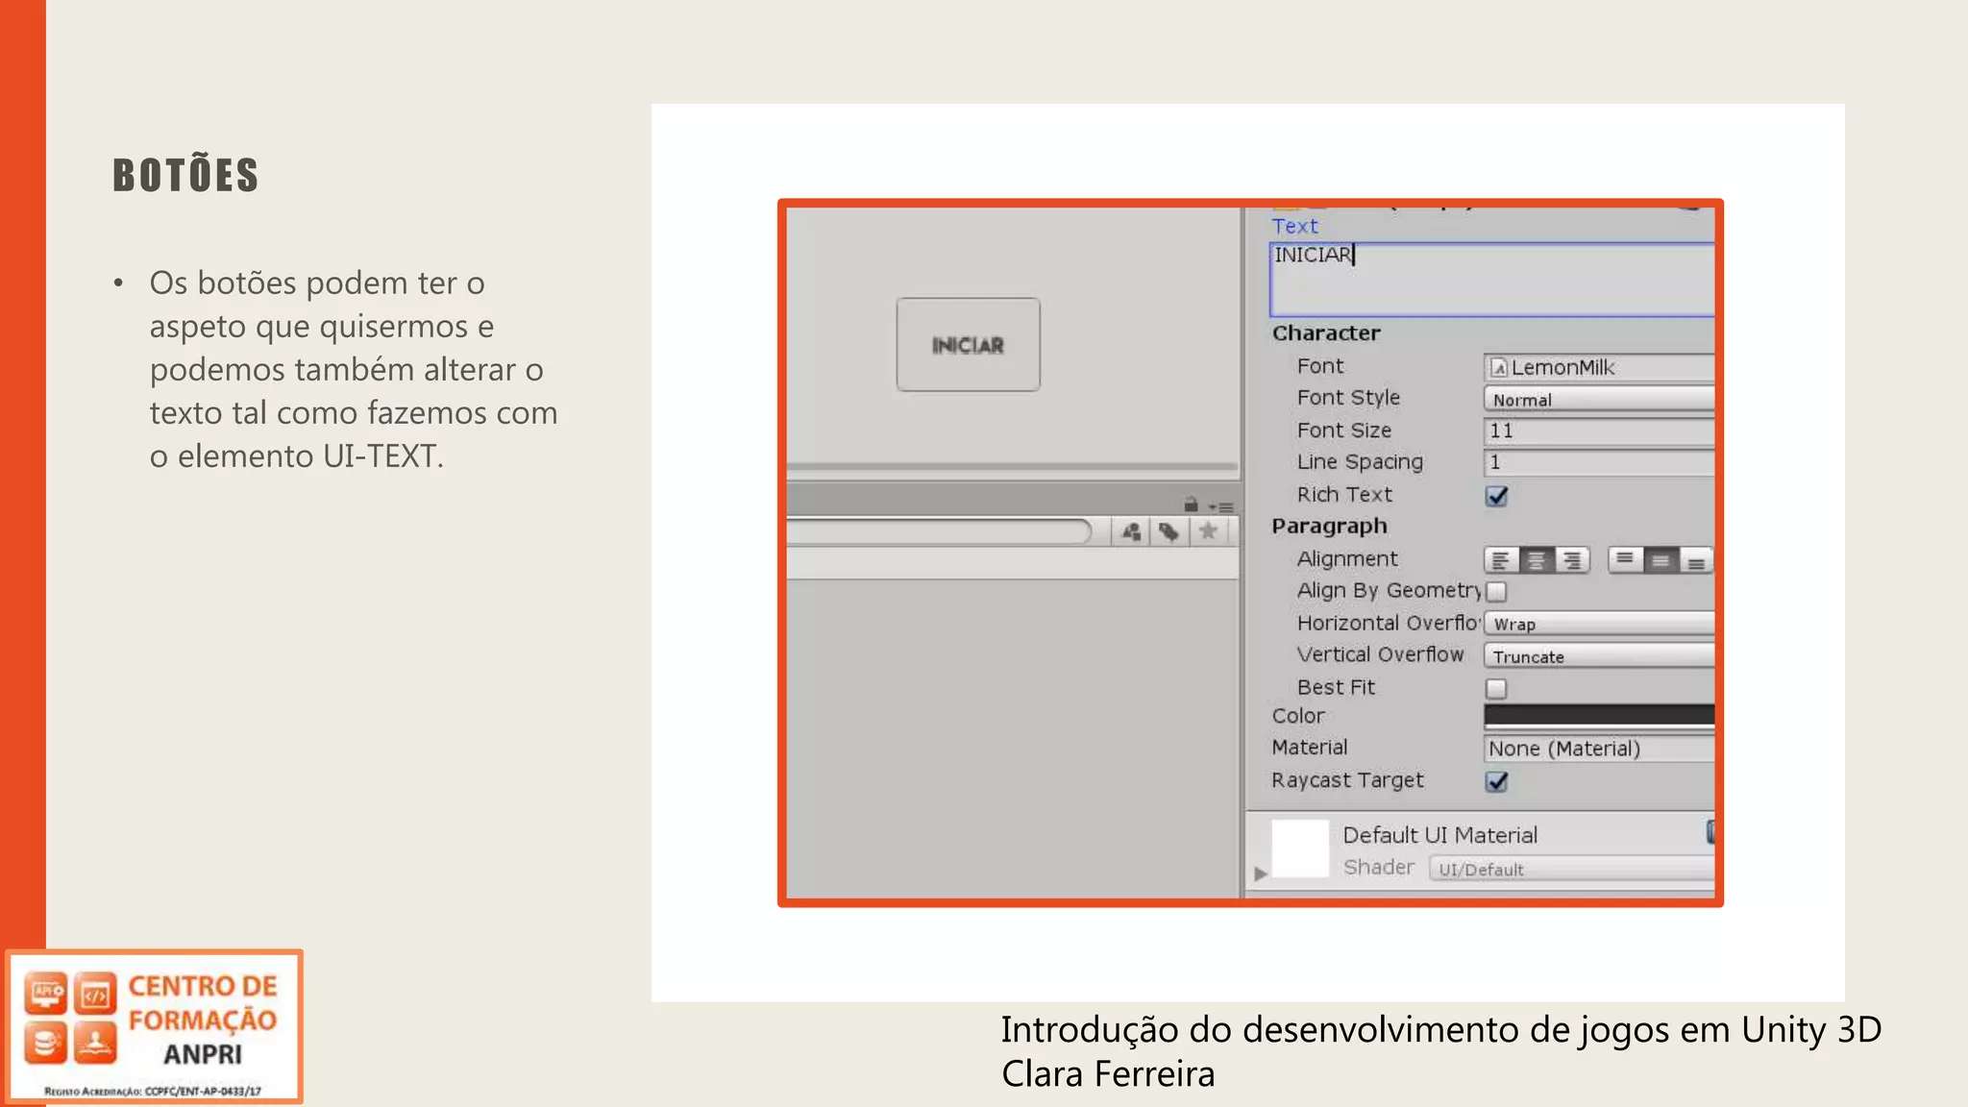Click the "Line Spacing" label
Screen dimensions: 1968x1107
[1360, 462]
